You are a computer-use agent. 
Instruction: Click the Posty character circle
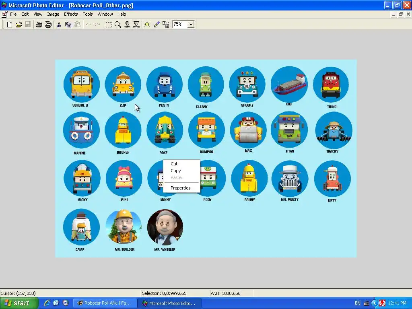[x=165, y=84]
